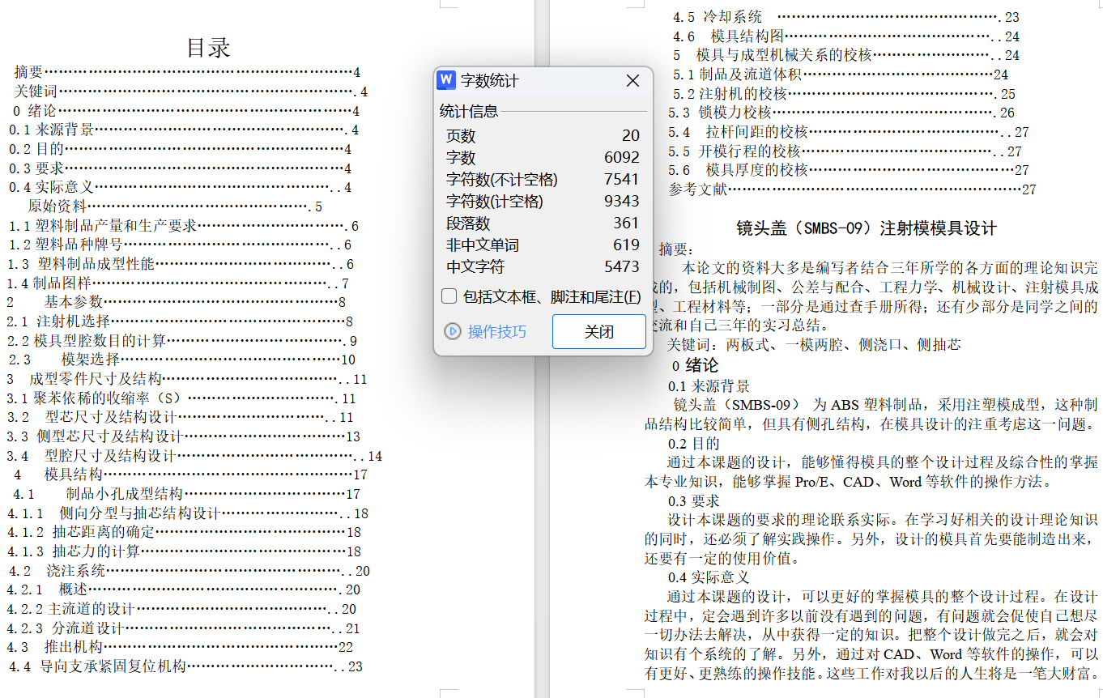
Task: Click contents entry 4.3 推出机构
Action: tap(181, 647)
